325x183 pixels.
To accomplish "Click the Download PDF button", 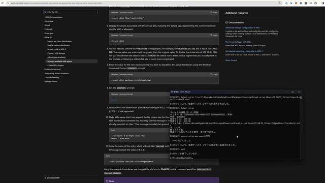I will [52, 178].
